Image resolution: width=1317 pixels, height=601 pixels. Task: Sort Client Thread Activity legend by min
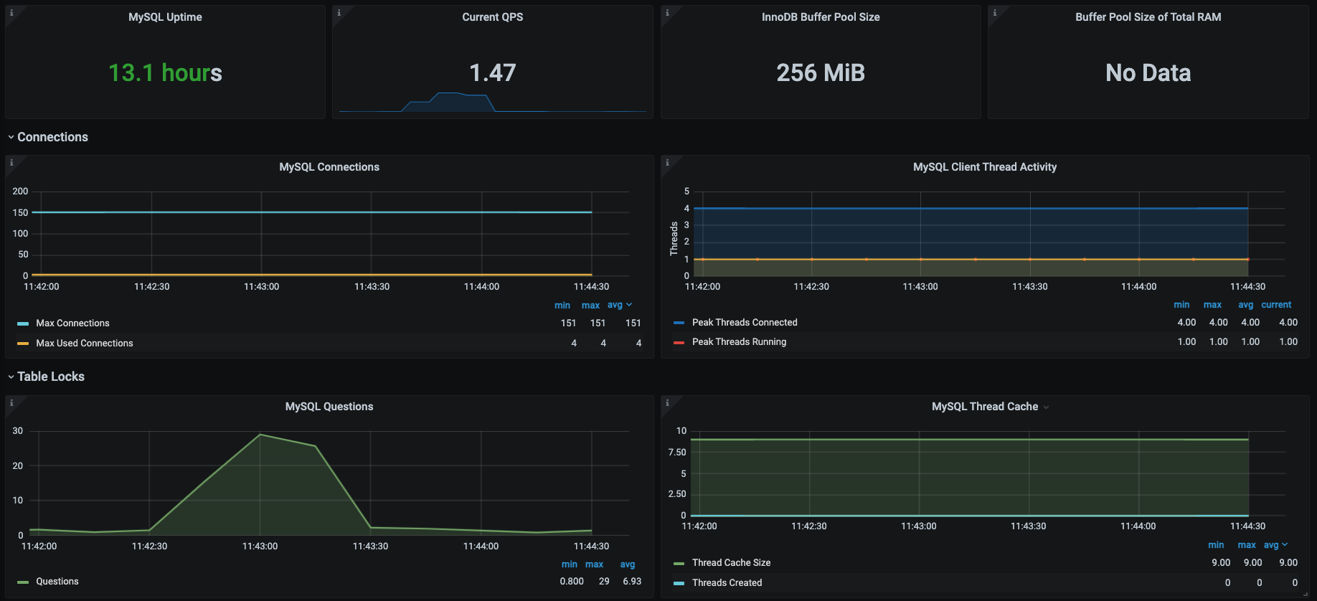point(1181,305)
